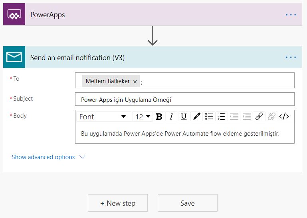This screenshot has width=307, height=218.
Task: Open the Send email notification options menu
Action: (x=291, y=58)
